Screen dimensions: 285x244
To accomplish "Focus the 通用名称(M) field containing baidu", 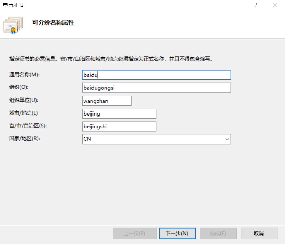I will pyautogui.click(x=157, y=75).
